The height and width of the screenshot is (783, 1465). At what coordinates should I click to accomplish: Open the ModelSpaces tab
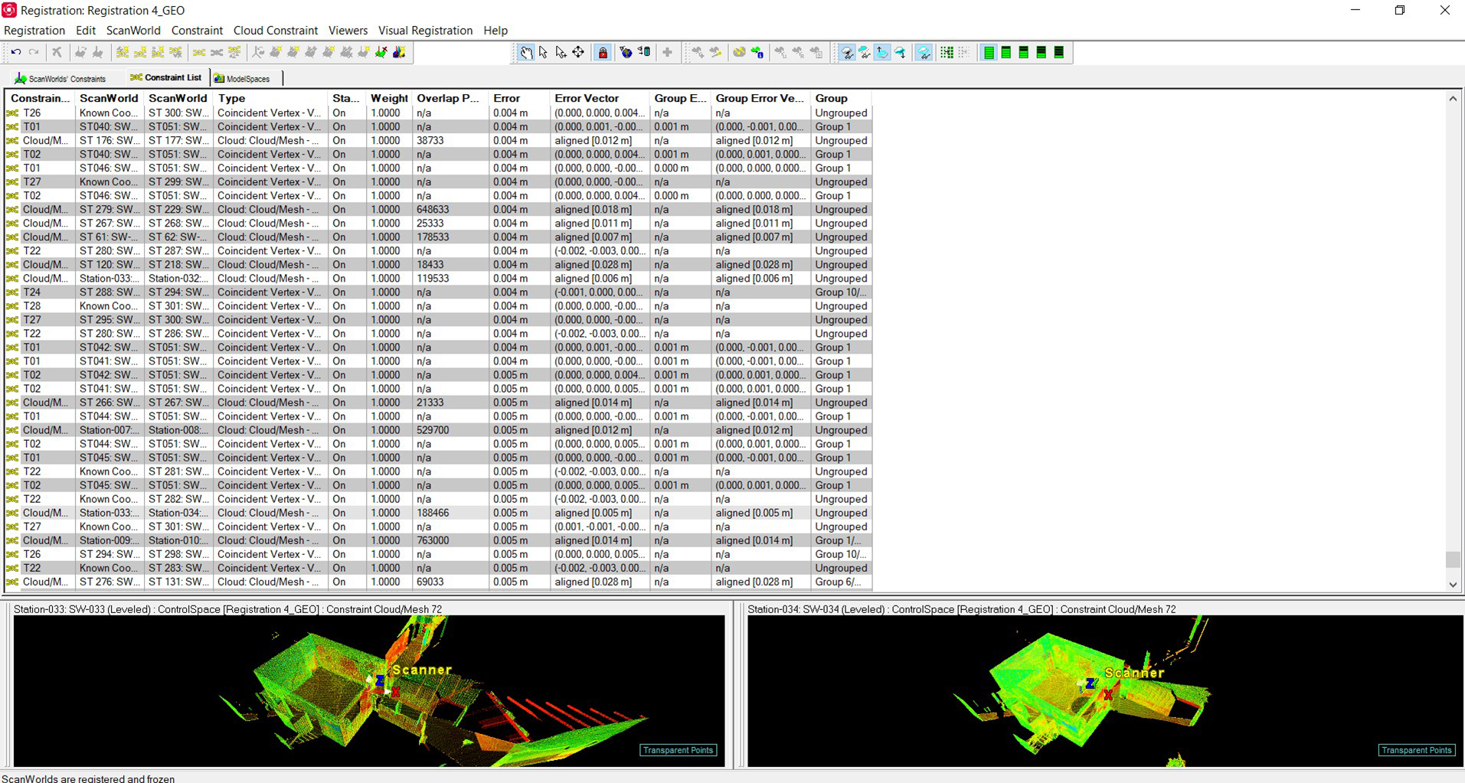pos(242,78)
